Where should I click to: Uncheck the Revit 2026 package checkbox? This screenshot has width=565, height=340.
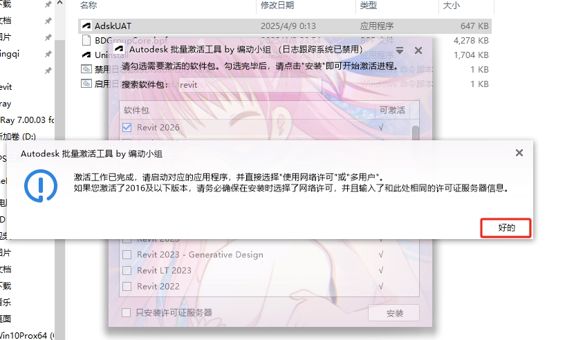[127, 127]
